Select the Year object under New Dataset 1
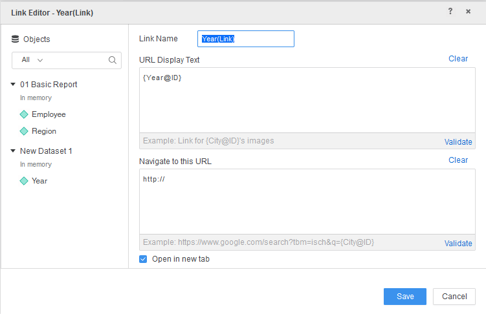 click(x=39, y=181)
